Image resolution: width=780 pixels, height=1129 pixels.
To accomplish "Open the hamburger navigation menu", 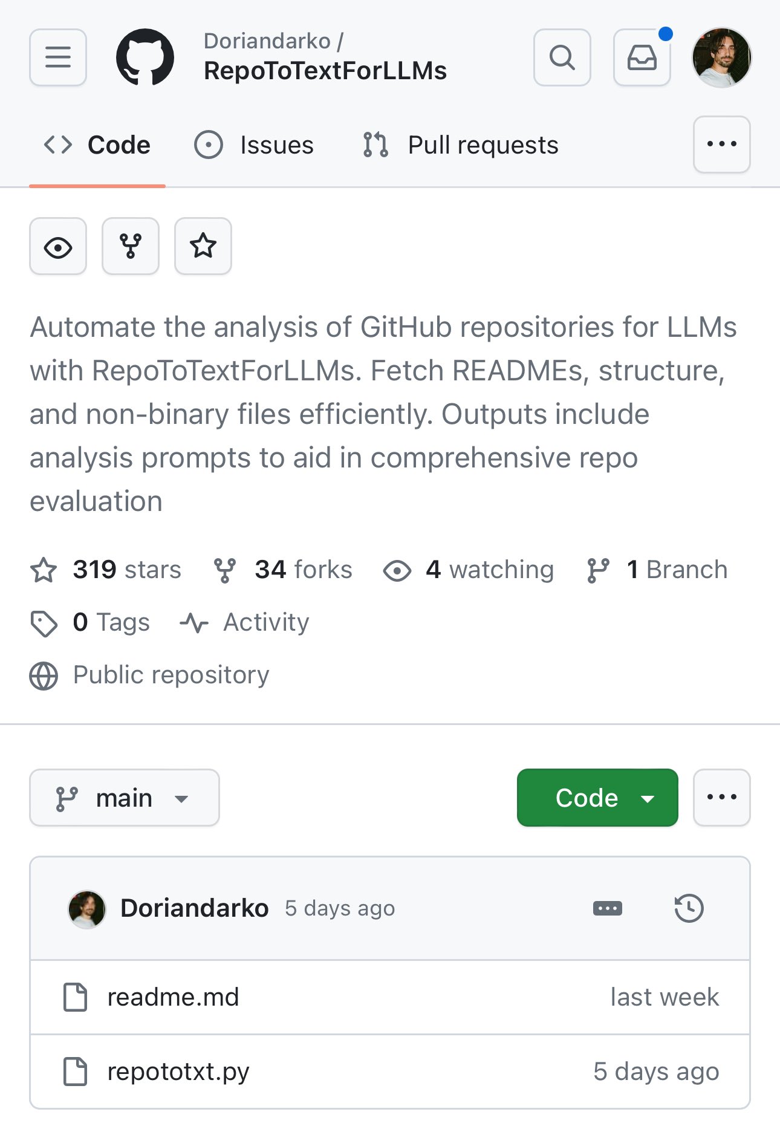I will click(x=58, y=57).
